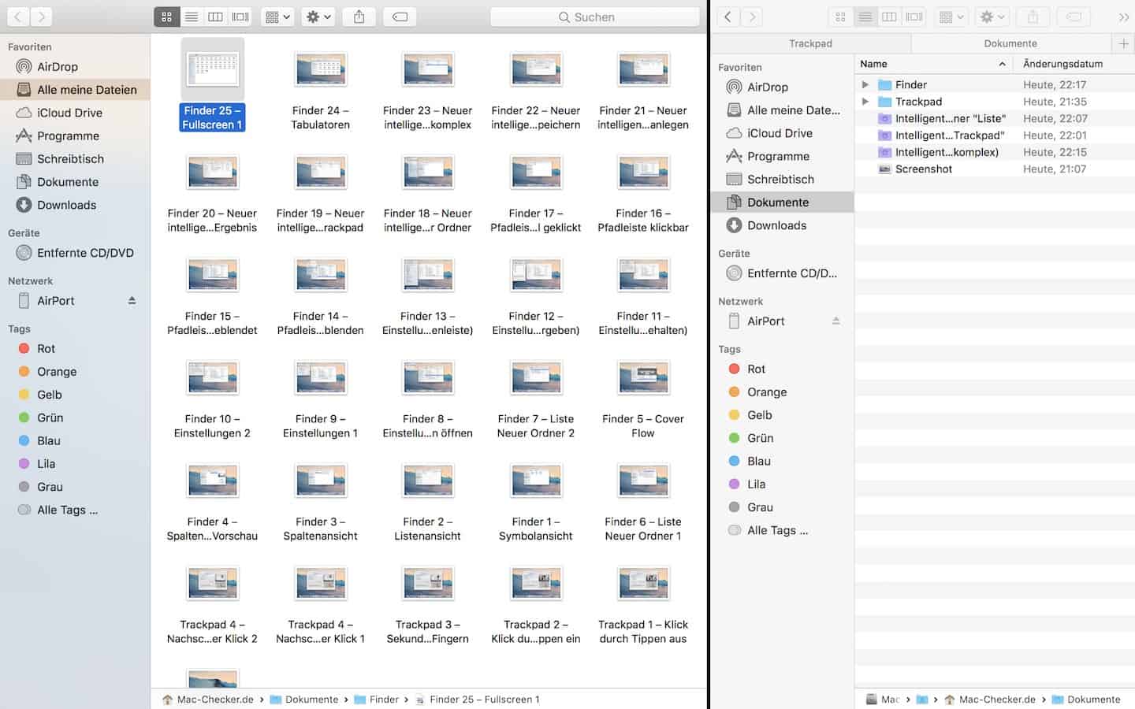This screenshot has width=1135, height=709.
Task: Sort by Änderungsdatum column header
Action: pos(1074,64)
